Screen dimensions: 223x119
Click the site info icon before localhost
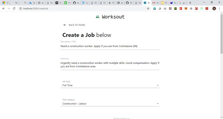20,9
